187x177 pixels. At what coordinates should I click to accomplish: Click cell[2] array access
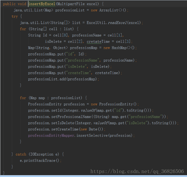[x=75, y=41]
